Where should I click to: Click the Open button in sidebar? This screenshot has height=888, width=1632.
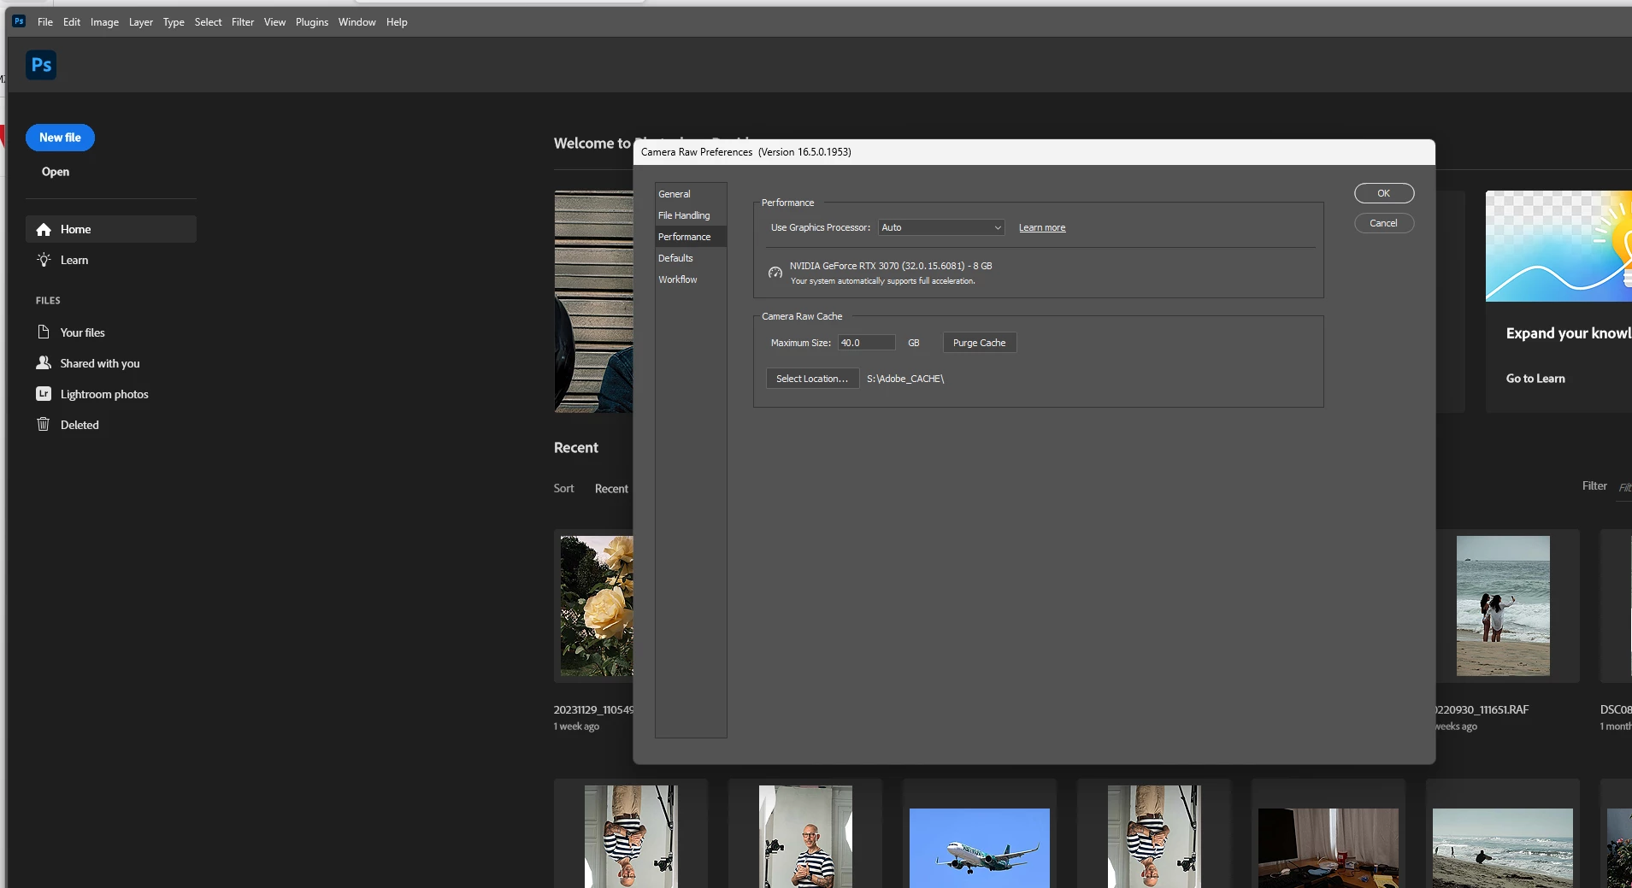point(56,172)
